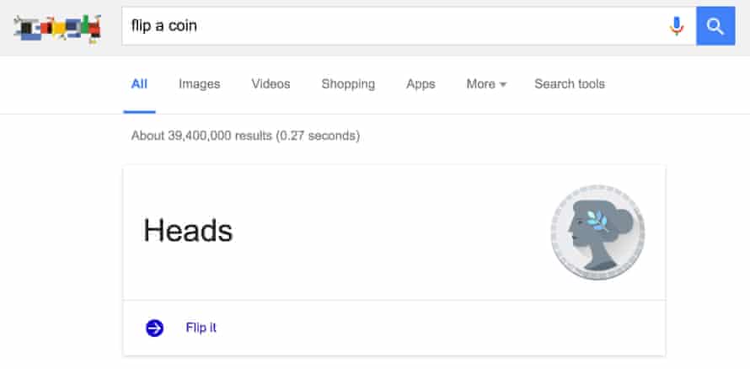Screen dimensions: 750x369
Task: Click the Flip it link
Action: click(201, 328)
